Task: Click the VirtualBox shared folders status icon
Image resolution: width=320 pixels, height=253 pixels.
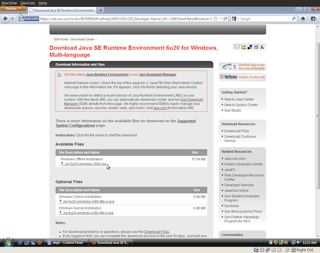Action: (x=274, y=250)
